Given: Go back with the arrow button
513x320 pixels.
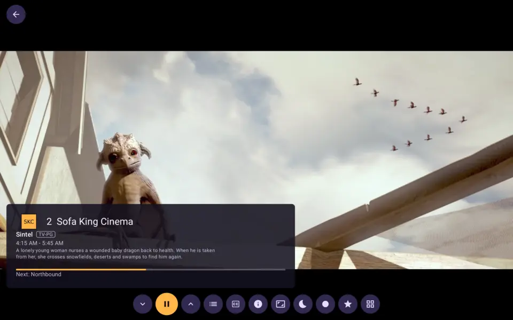Looking at the screenshot, I should coord(16,14).
